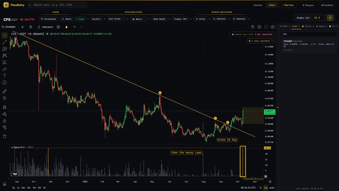This screenshot has height=191, width=339.
Task: Dismiss the 1 zone isolated badge
Action: pos(272,41)
